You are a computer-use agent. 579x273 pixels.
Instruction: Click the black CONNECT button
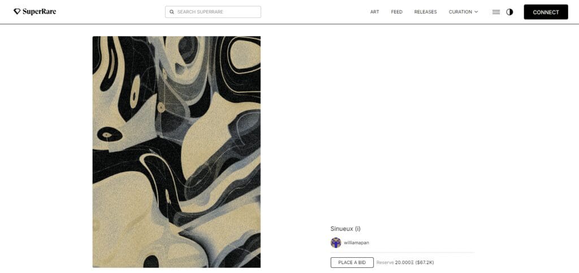point(546,12)
